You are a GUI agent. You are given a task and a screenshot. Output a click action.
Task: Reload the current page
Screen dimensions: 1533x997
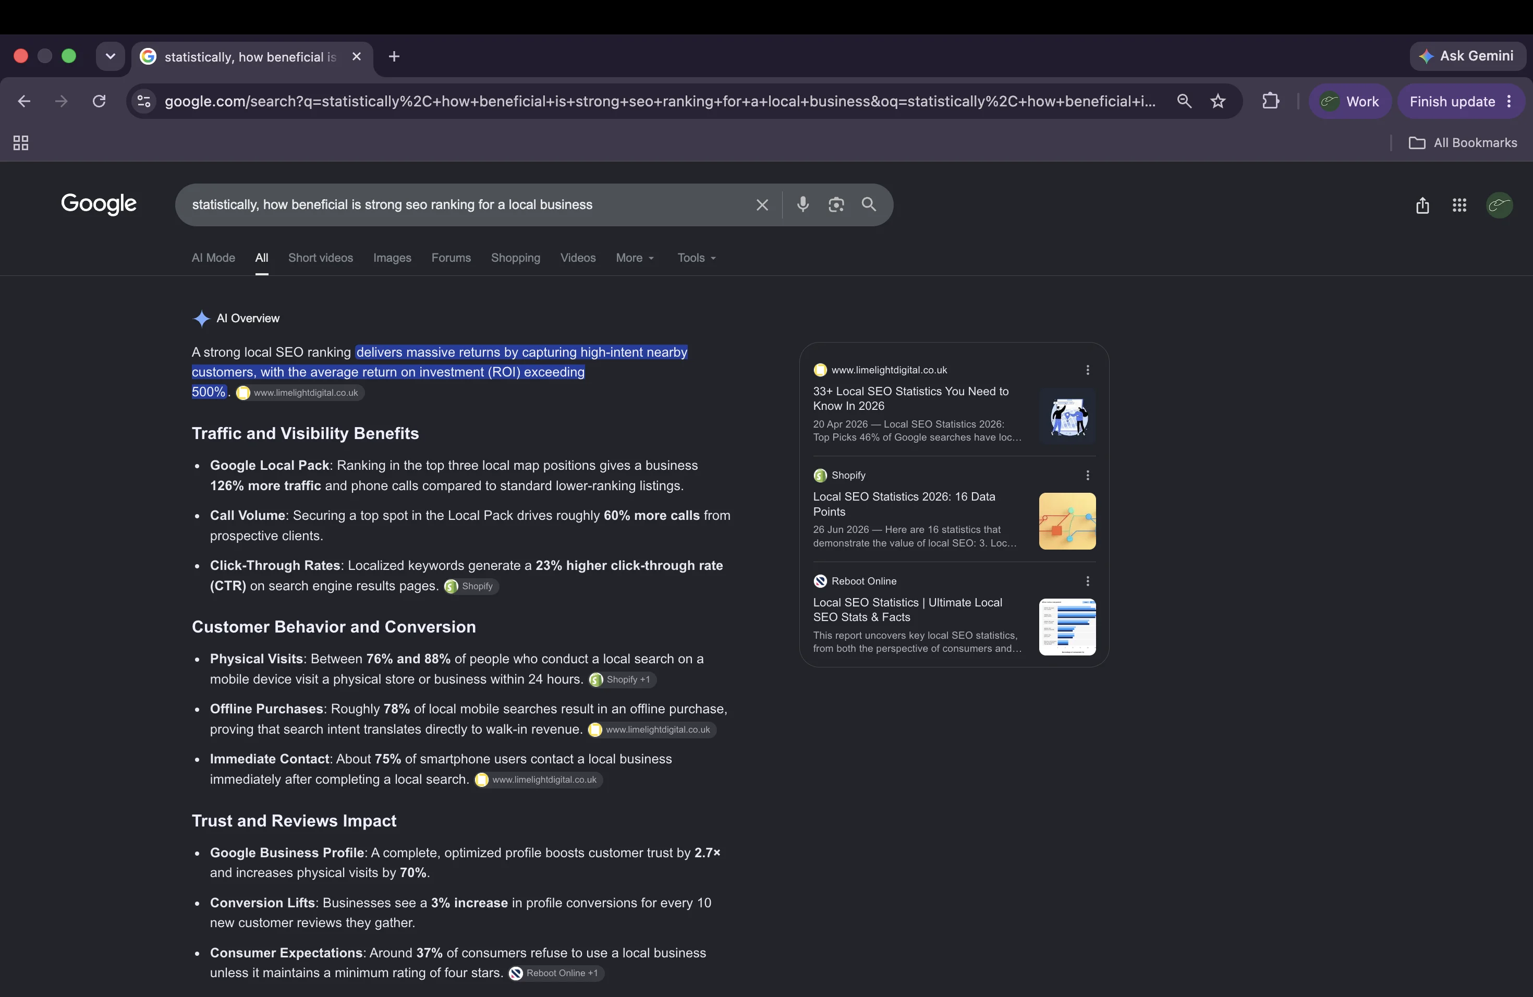(99, 101)
